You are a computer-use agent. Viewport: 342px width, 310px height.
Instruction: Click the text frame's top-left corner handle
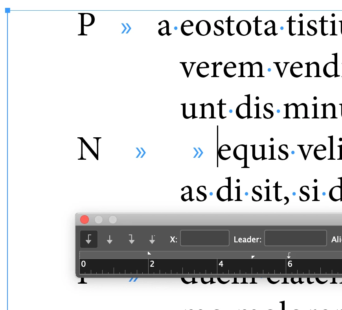coord(7,10)
